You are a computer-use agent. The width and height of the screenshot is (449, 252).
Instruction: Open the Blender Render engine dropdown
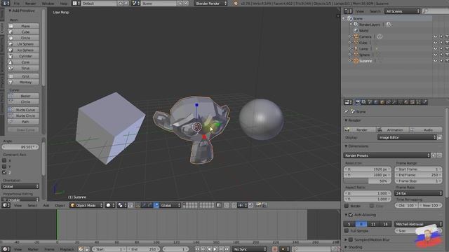tap(211, 3)
